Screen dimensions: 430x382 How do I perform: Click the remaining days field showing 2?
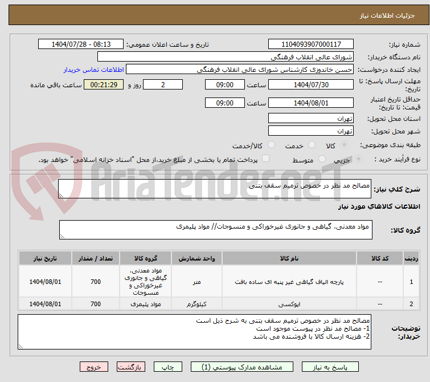pos(163,84)
